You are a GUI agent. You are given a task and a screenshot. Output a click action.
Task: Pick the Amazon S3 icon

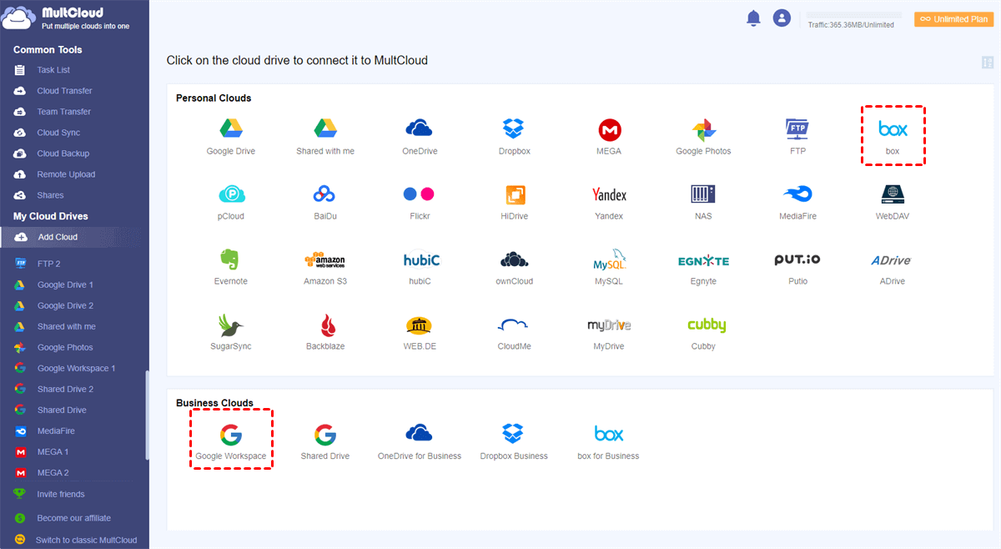324,259
